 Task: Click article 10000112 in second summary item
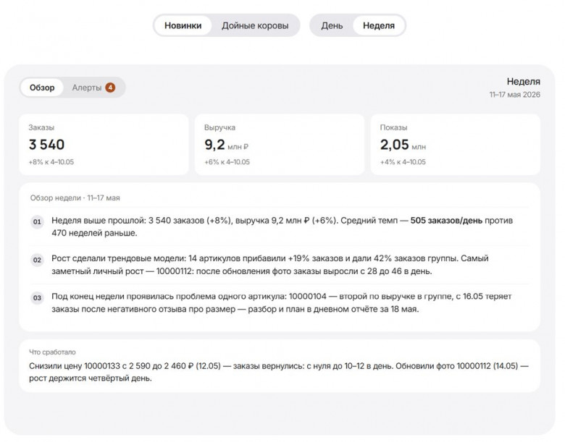(x=175, y=271)
